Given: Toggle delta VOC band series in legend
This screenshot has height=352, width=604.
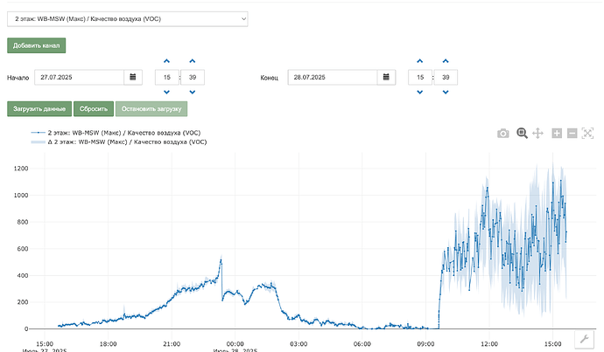Looking at the screenshot, I should [119, 141].
